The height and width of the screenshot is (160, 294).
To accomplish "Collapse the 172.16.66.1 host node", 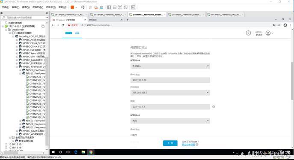I will coord(3,26).
